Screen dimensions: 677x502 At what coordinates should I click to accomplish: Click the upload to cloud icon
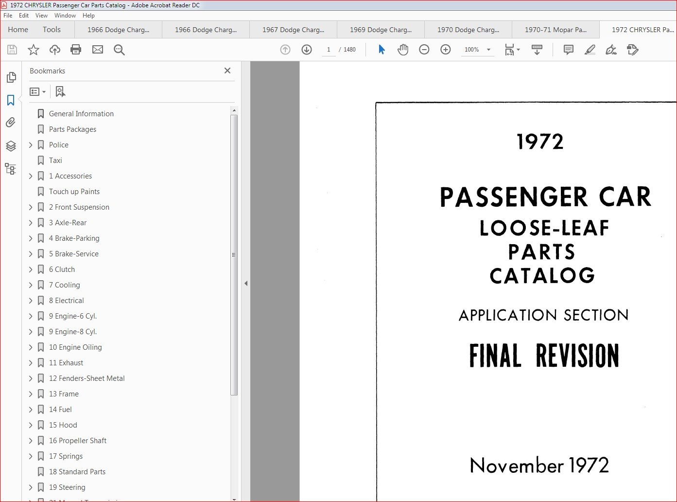(55, 50)
